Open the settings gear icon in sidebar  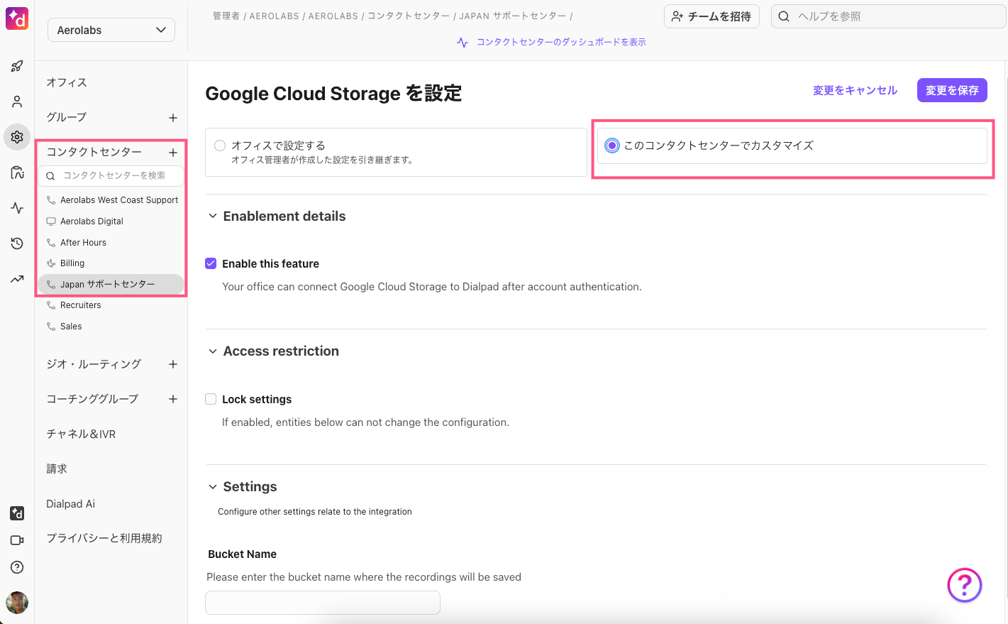(x=17, y=137)
